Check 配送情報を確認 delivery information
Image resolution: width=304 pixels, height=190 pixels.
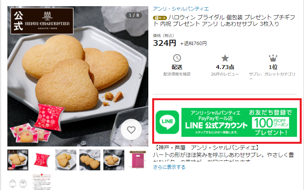coord(177,74)
